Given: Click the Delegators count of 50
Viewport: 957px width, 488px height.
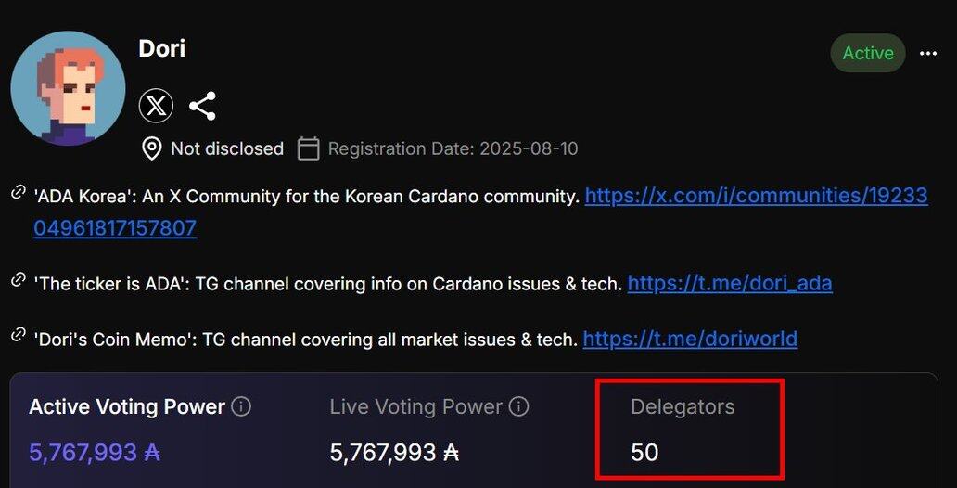Looking at the screenshot, I should (644, 452).
